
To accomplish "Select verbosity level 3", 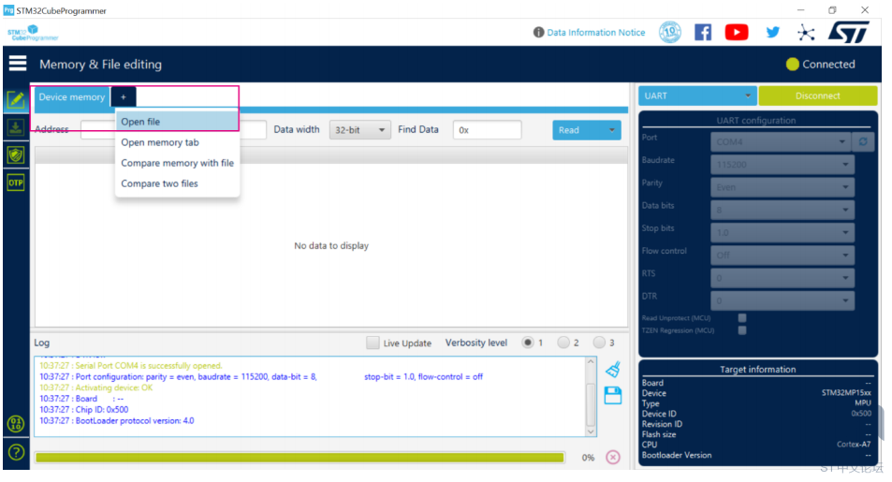I will coord(599,343).
